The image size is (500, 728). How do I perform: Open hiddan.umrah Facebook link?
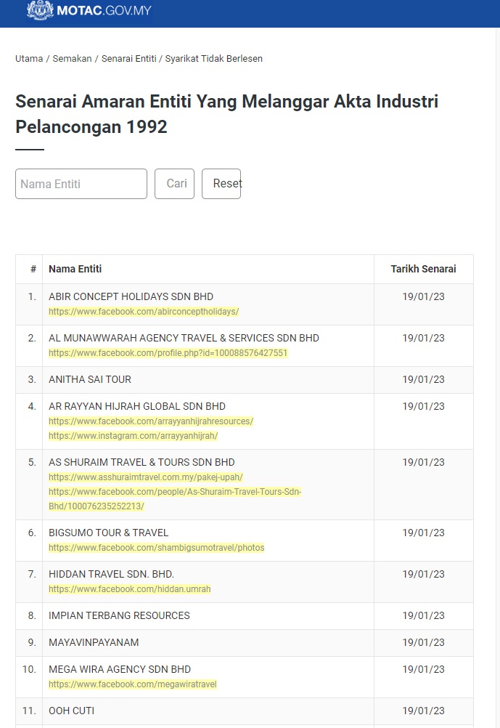tap(129, 589)
